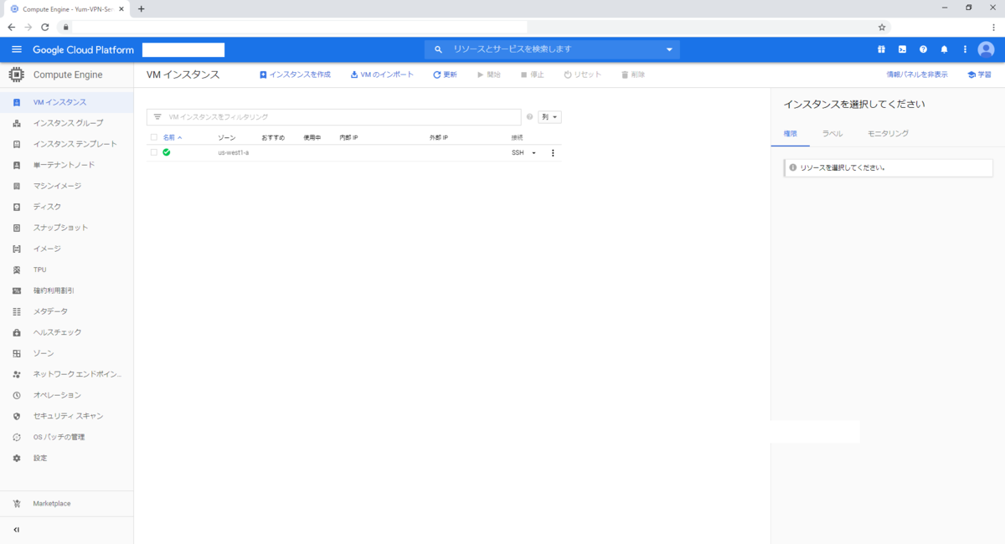The height and width of the screenshot is (544, 1005).
Task: Activate Cloud Shell terminal icon
Action: [x=902, y=49]
